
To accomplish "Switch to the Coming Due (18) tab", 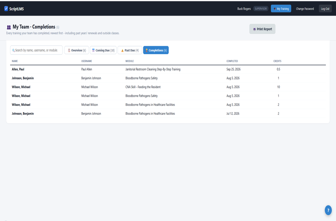I will click(103, 50).
